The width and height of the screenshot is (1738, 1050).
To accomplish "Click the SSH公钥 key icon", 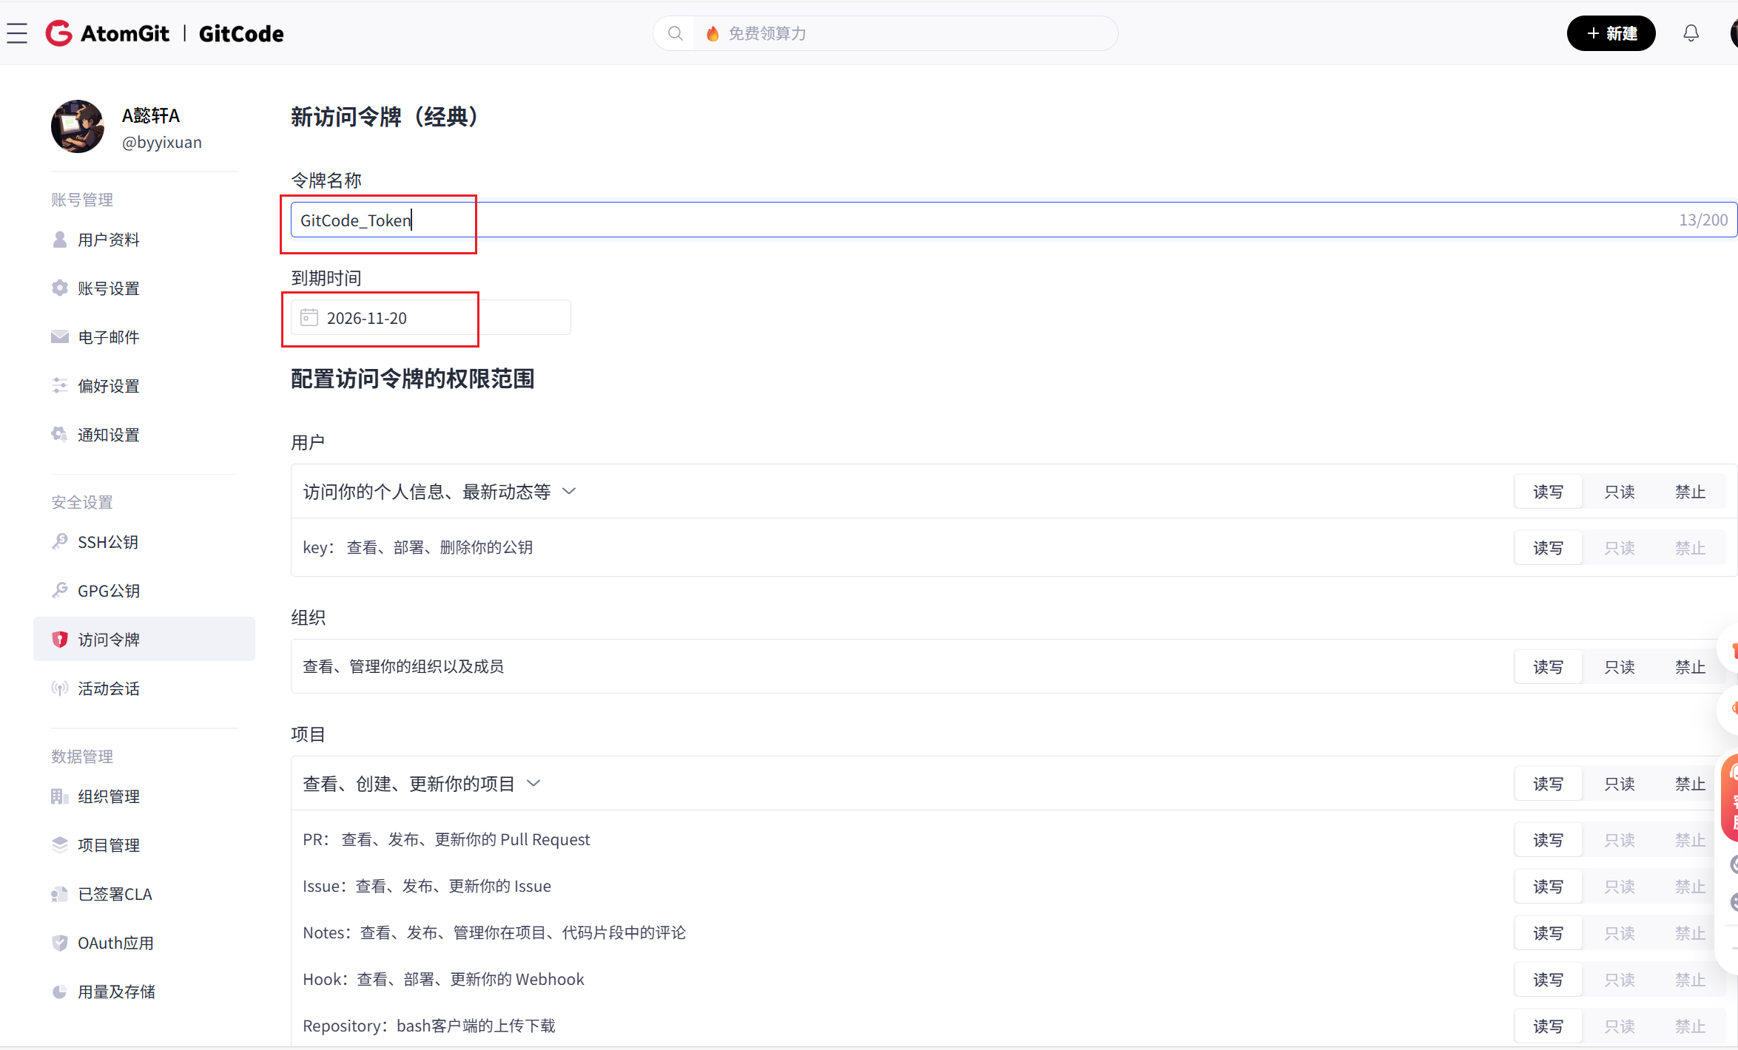I will click(60, 542).
